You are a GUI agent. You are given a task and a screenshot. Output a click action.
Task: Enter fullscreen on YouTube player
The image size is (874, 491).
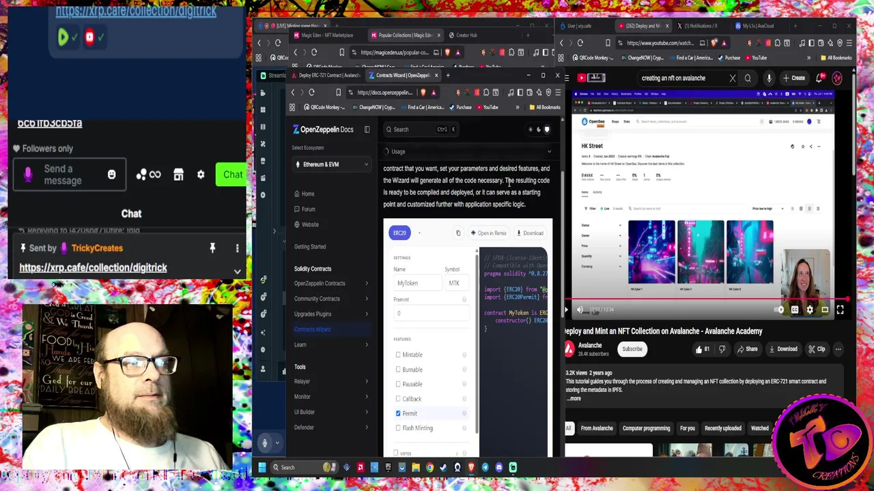click(840, 310)
